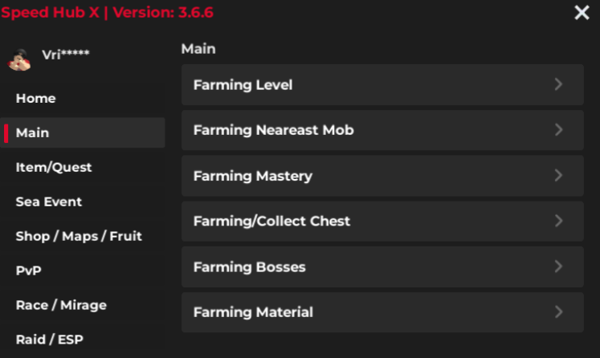Expand the Farming Neareast Mob chevron
The image size is (600, 358).
pos(559,130)
